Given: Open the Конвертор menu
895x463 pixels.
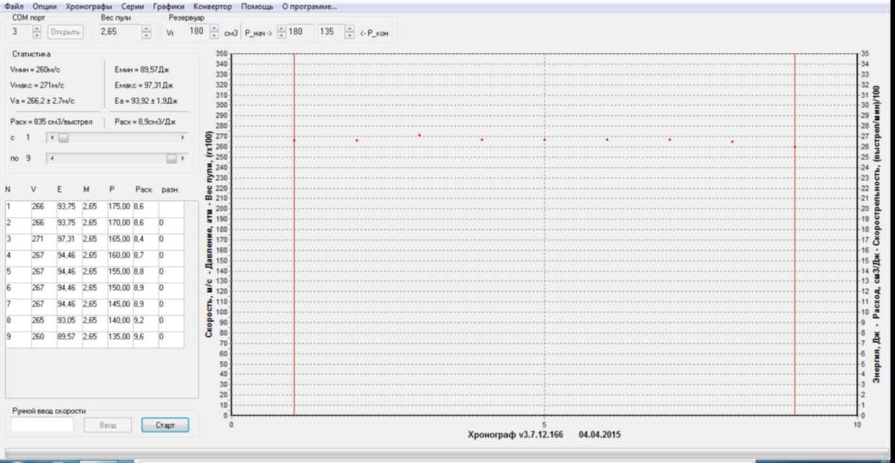Looking at the screenshot, I should click(213, 7).
